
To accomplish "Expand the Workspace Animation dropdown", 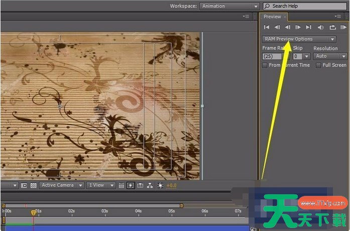I will (228, 6).
